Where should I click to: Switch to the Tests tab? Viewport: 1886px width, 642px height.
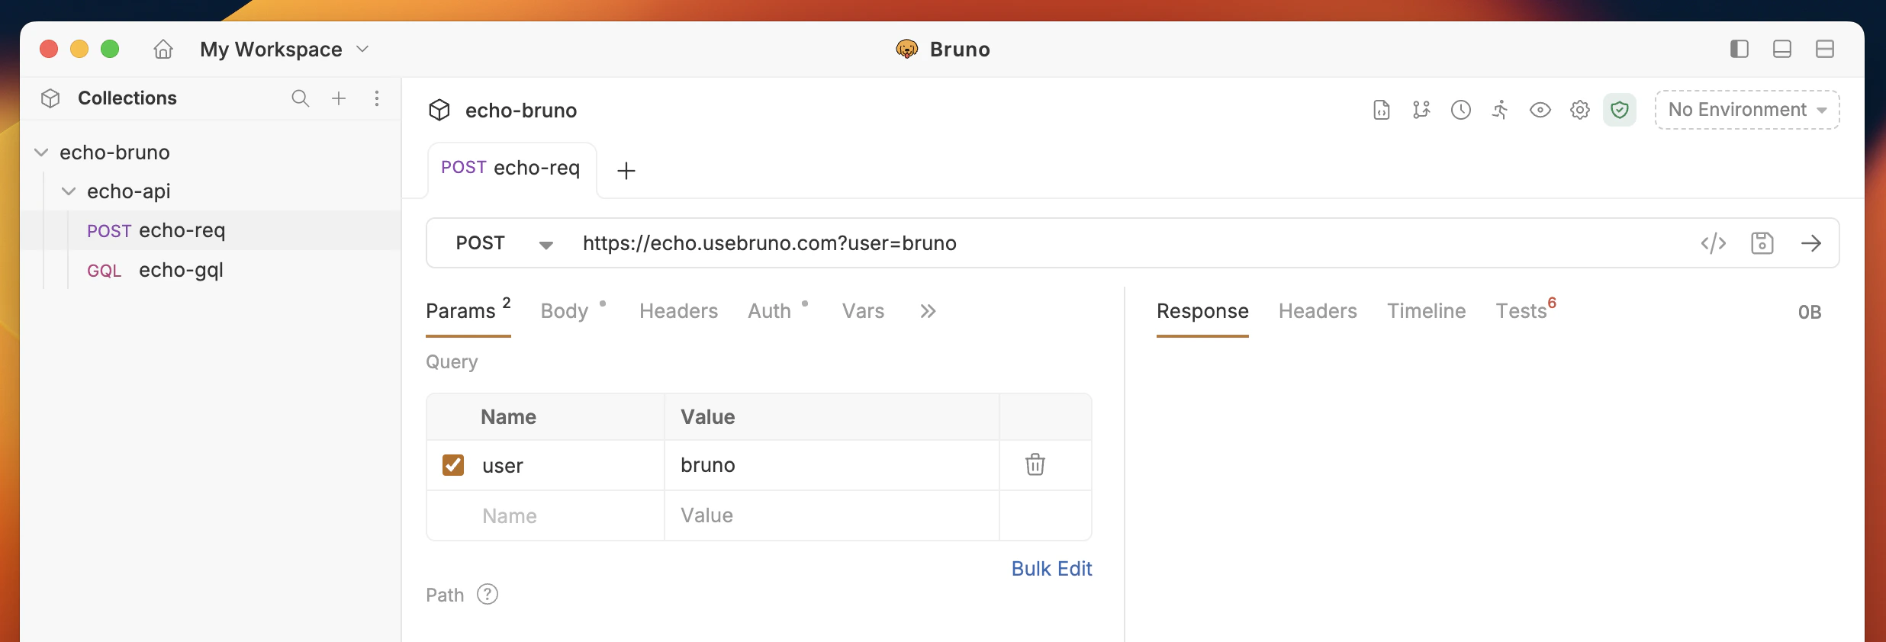1525,310
